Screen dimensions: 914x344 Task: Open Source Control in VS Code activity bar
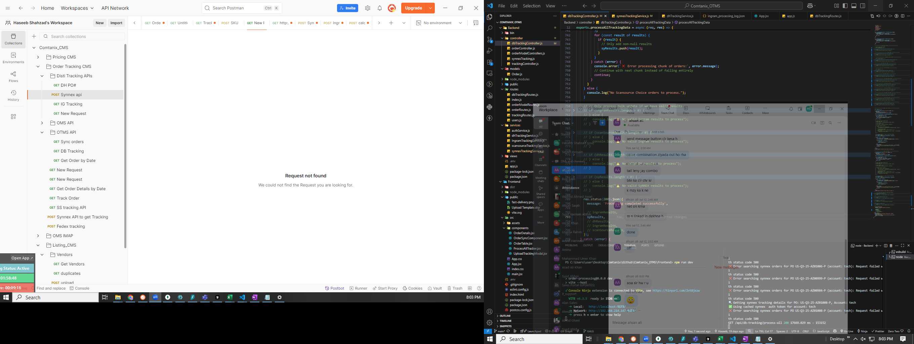pyautogui.click(x=490, y=39)
